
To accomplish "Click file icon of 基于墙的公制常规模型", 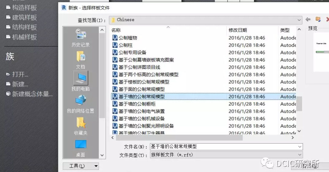I will (x=115, y=97).
